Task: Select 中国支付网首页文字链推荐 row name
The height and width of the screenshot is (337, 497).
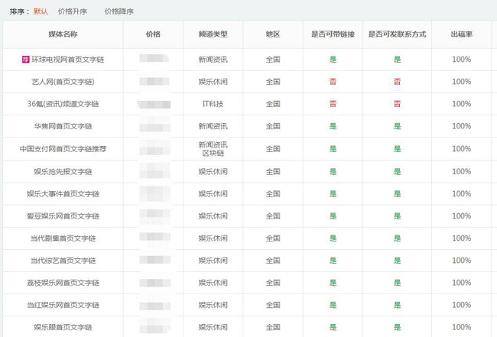Action: coord(63,149)
